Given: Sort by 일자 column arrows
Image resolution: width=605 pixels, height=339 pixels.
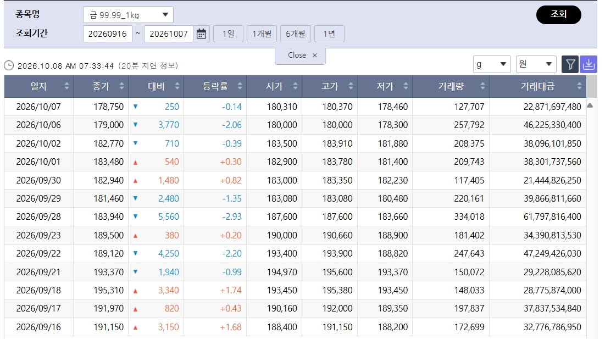Looking at the screenshot, I should pyautogui.click(x=66, y=86).
